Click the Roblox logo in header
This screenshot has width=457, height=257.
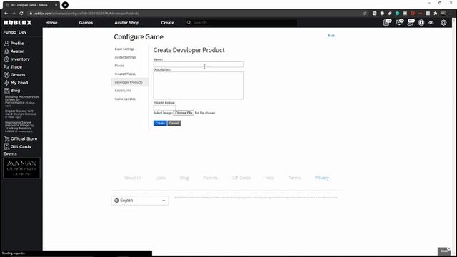pyautogui.click(x=17, y=22)
